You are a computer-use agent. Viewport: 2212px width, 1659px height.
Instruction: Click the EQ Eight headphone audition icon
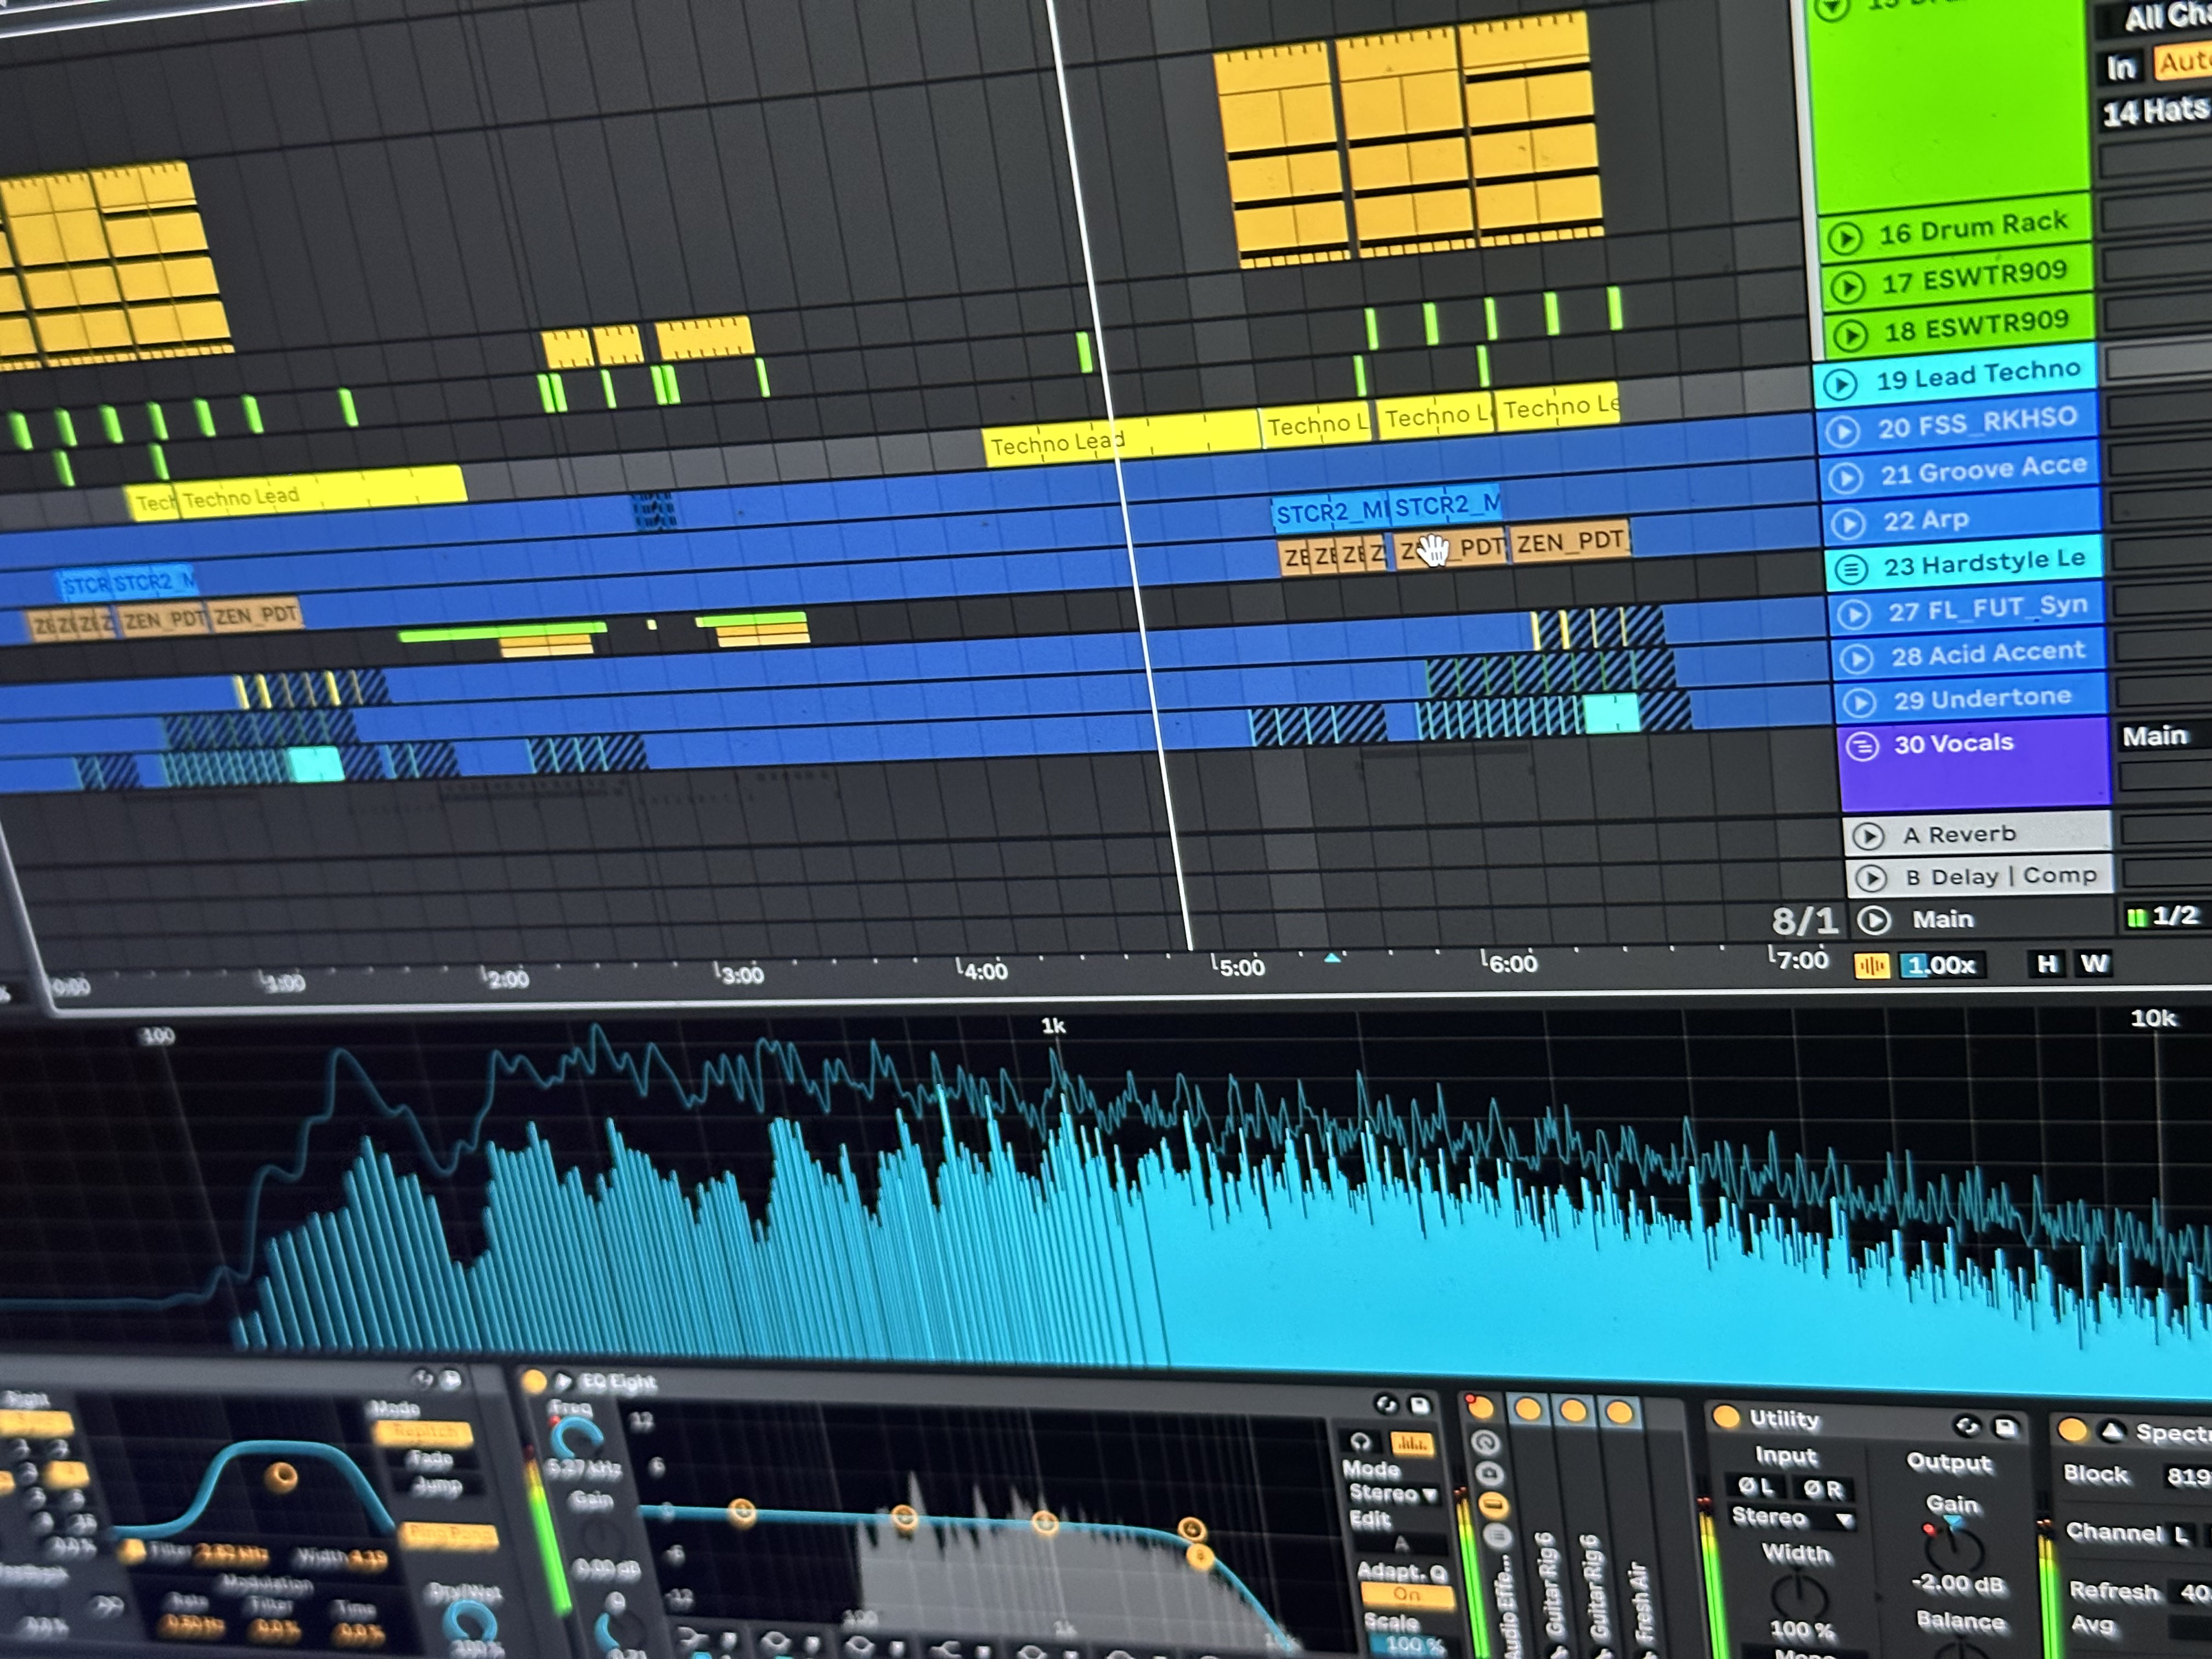click(x=1360, y=1442)
